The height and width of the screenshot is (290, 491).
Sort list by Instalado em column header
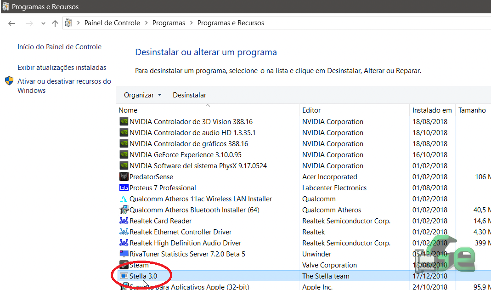[x=432, y=110]
